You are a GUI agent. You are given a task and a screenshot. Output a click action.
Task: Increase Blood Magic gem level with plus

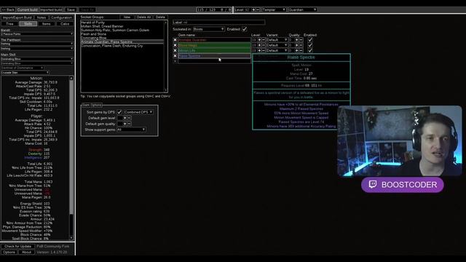click(x=259, y=45)
